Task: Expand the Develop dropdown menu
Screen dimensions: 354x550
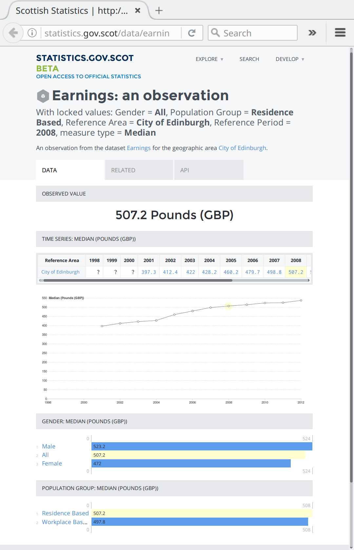Action: click(290, 59)
